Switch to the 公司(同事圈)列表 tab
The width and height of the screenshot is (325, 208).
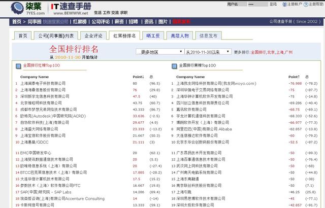[56, 36]
